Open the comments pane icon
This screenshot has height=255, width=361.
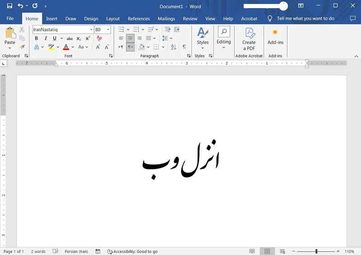pyautogui.click(x=352, y=19)
